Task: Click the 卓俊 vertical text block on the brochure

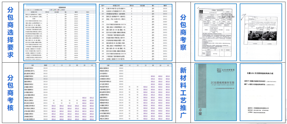Action: pyautogui.click(x=201, y=112)
